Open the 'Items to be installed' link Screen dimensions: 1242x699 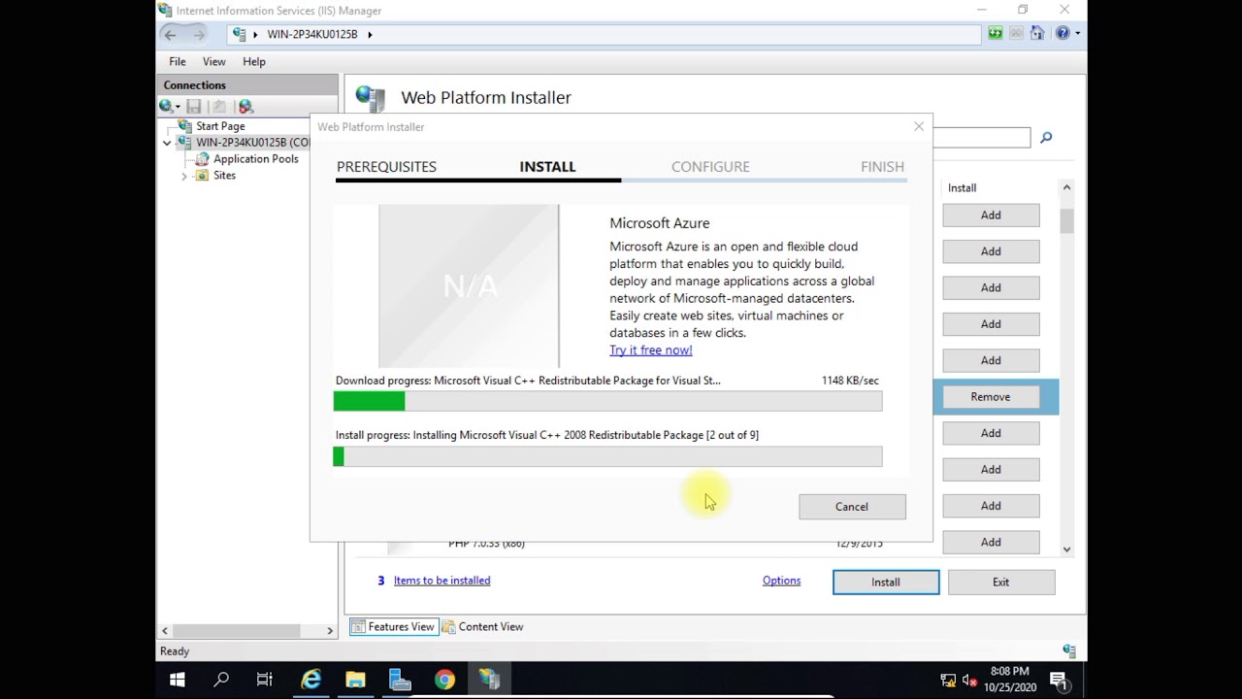coord(441,581)
